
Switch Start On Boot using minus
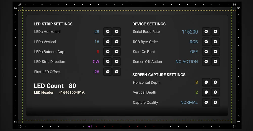tap(206, 52)
